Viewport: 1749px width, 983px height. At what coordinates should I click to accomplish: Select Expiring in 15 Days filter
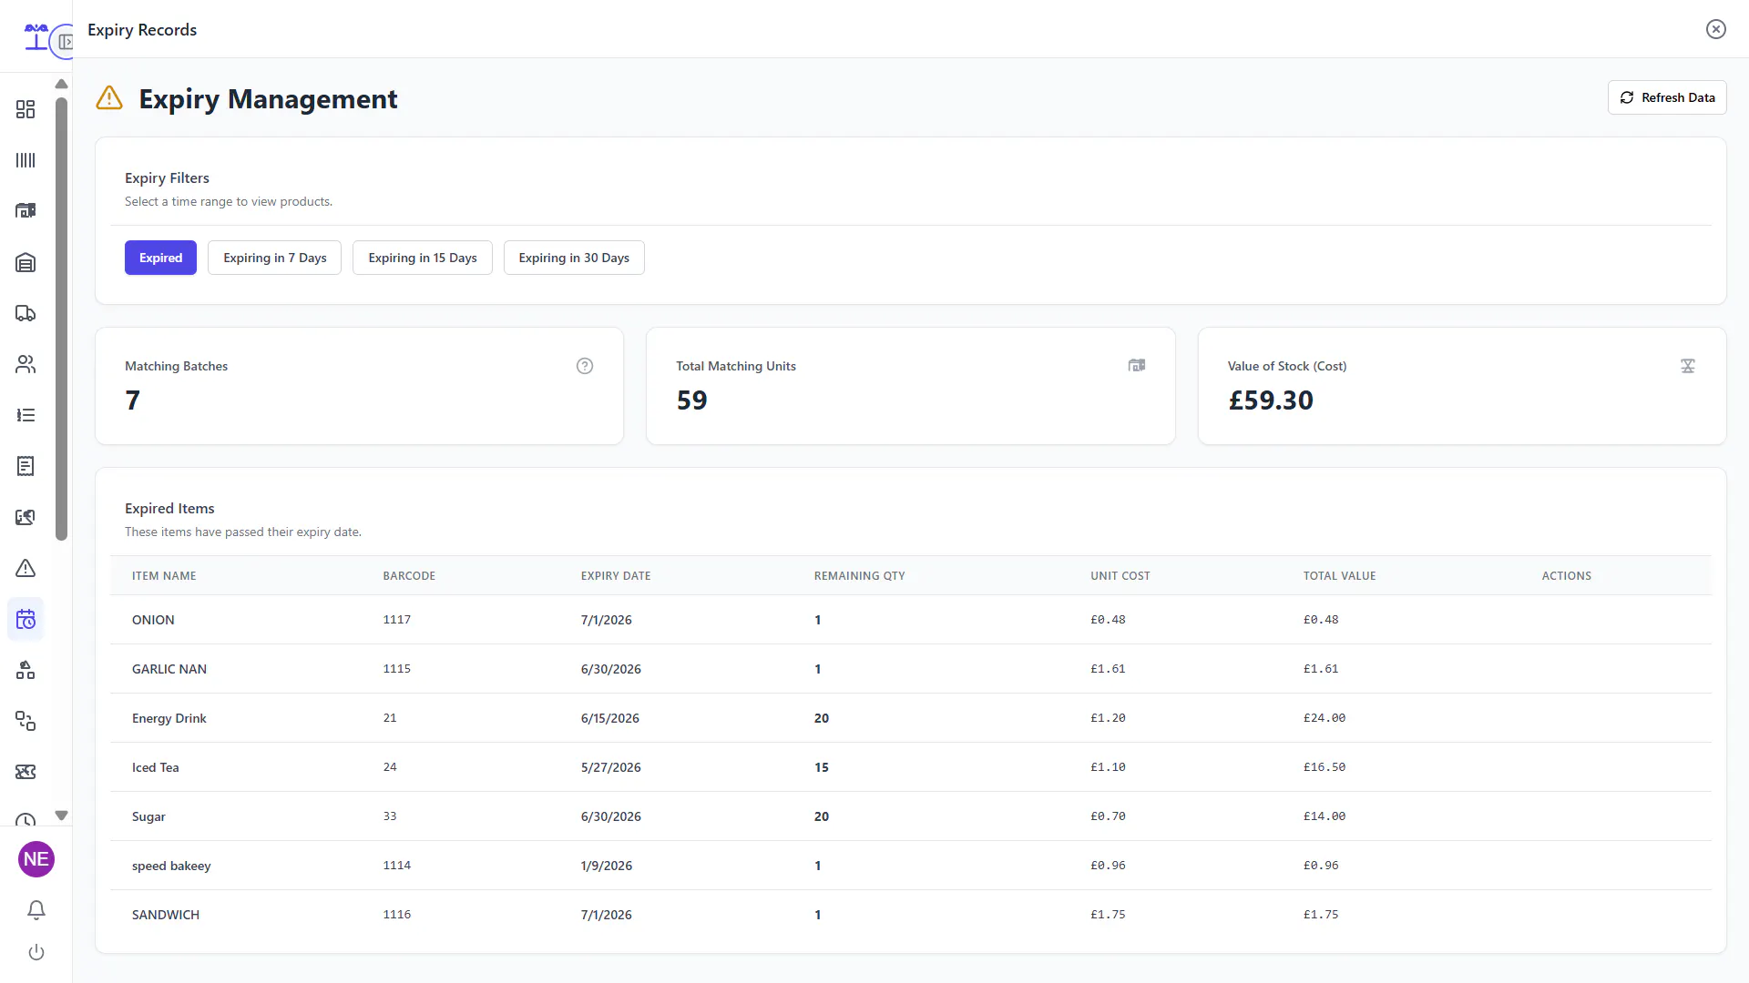(423, 258)
